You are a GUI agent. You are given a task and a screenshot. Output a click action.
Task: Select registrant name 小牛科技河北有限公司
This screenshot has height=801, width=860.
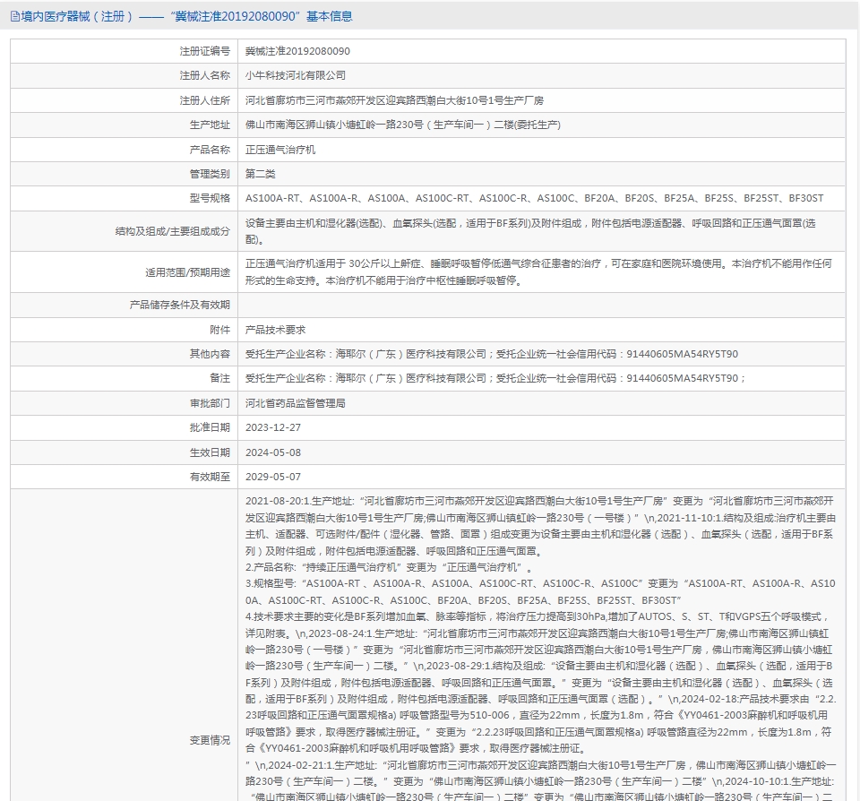pos(296,75)
